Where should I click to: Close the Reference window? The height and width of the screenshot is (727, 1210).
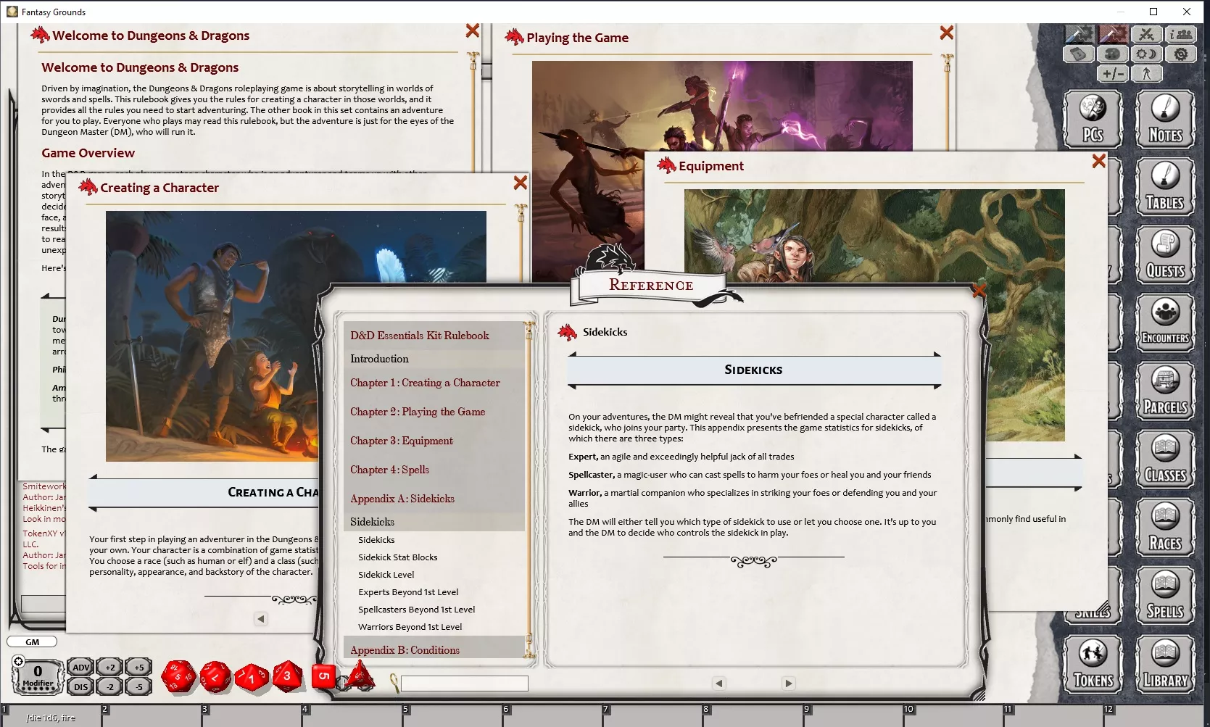point(979,291)
